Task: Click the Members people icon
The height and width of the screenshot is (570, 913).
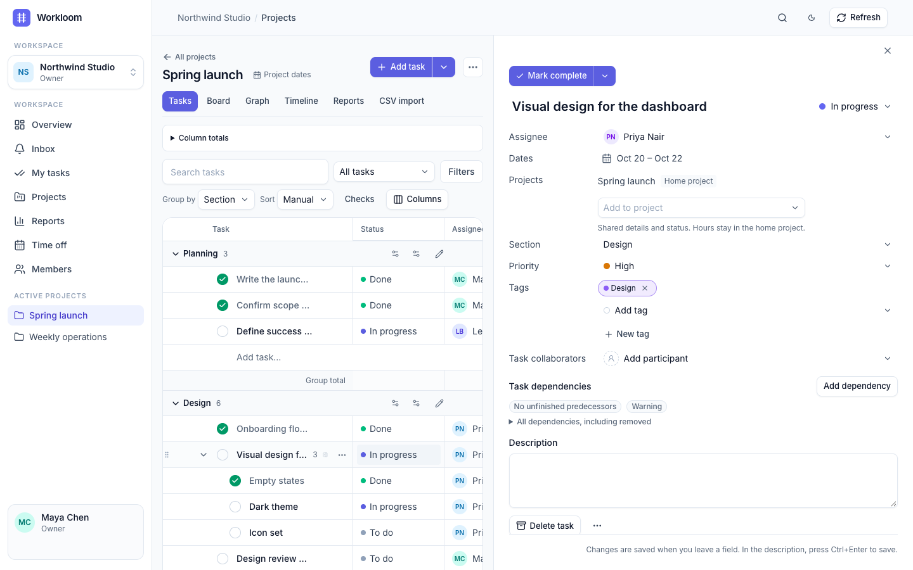Action: point(20,269)
